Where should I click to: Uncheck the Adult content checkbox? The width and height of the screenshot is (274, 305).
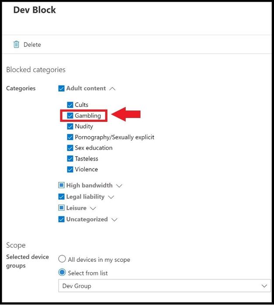coord(61,89)
